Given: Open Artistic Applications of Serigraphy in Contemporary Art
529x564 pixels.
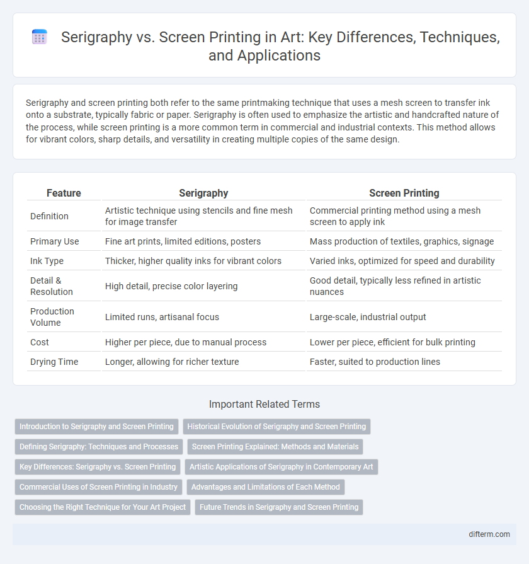Looking at the screenshot, I should point(281,466).
